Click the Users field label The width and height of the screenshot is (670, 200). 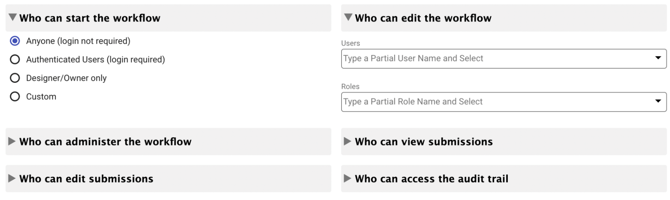click(351, 43)
